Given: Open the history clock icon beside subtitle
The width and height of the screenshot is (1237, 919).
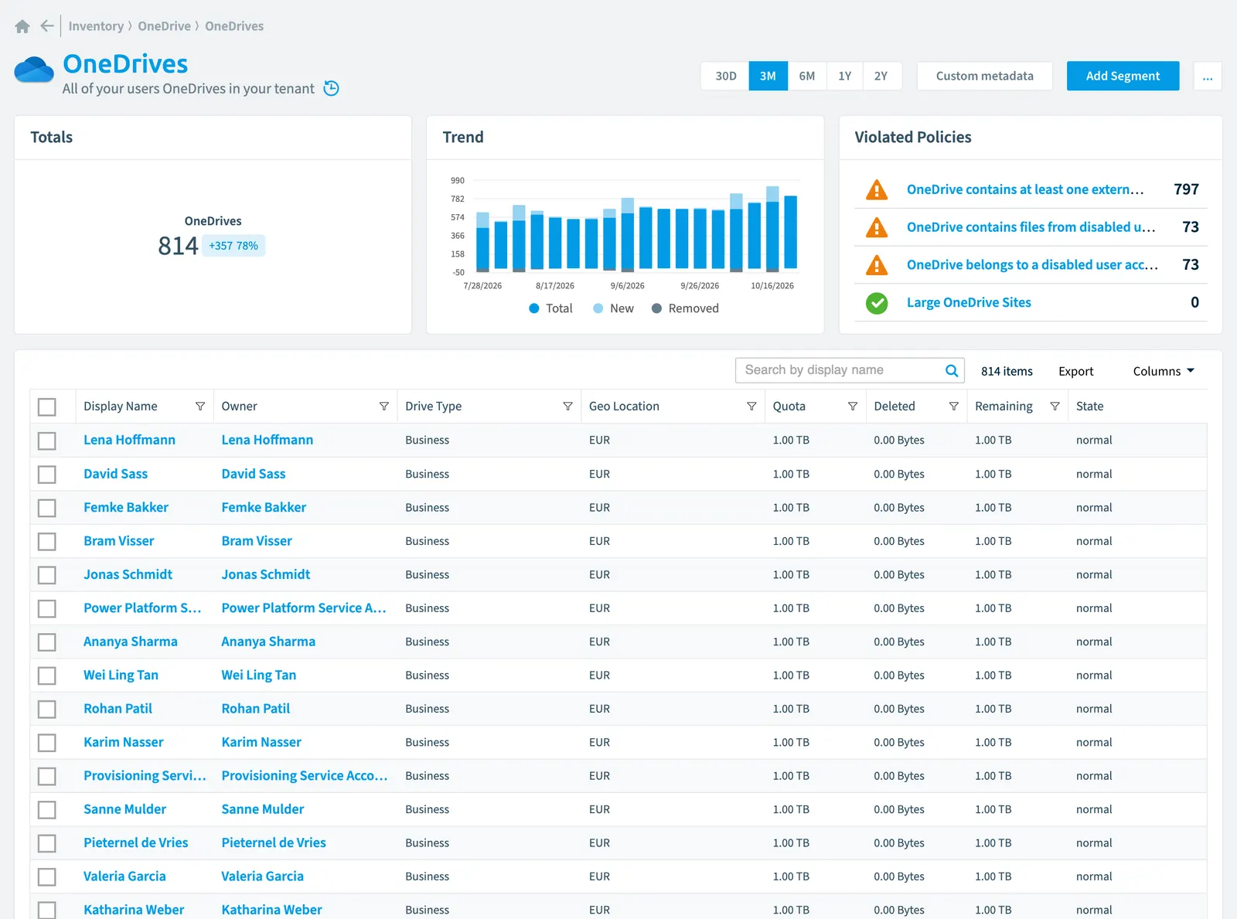Looking at the screenshot, I should point(331,88).
